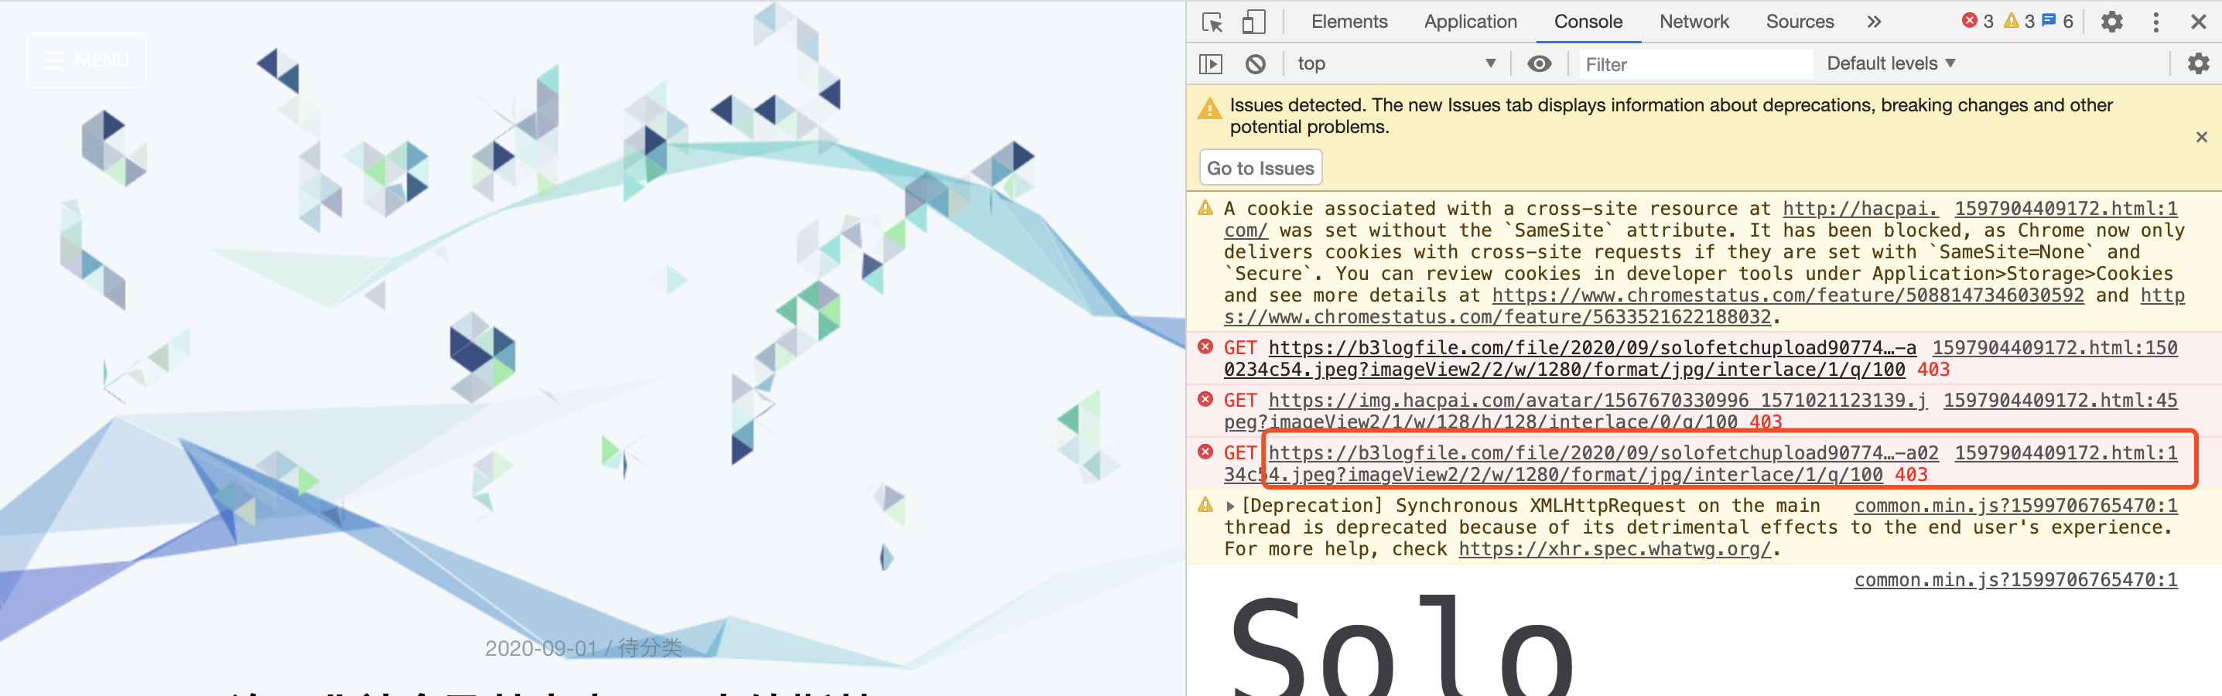Click the 待分类 category label on the page

click(x=650, y=648)
